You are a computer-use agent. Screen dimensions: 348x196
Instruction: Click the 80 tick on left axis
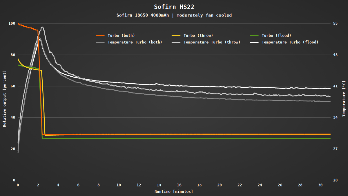click(x=13, y=55)
